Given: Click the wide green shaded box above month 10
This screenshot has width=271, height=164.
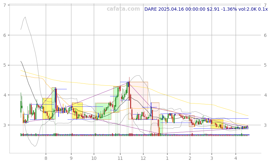Looking at the screenshot, I should [104, 111].
